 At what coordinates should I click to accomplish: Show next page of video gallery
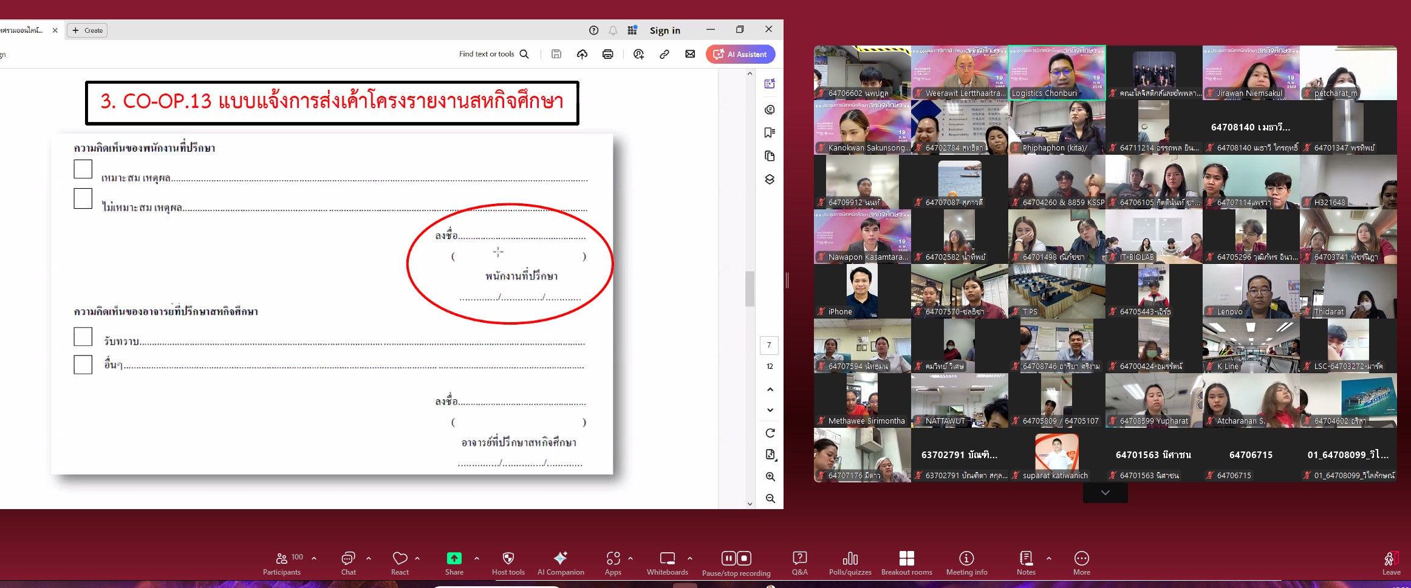point(1105,493)
